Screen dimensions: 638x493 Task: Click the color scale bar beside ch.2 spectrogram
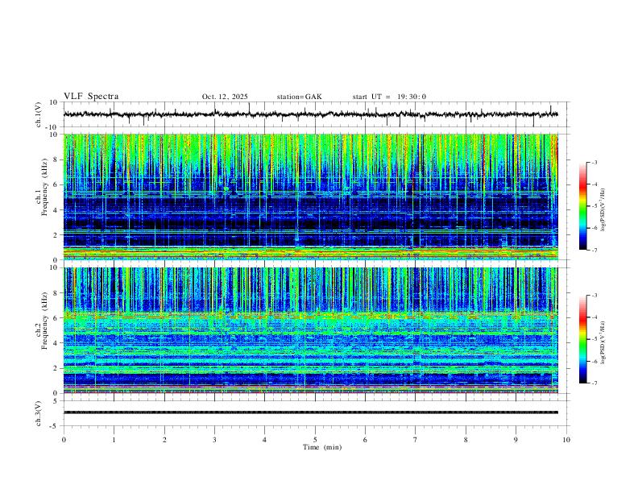point(582,339)
